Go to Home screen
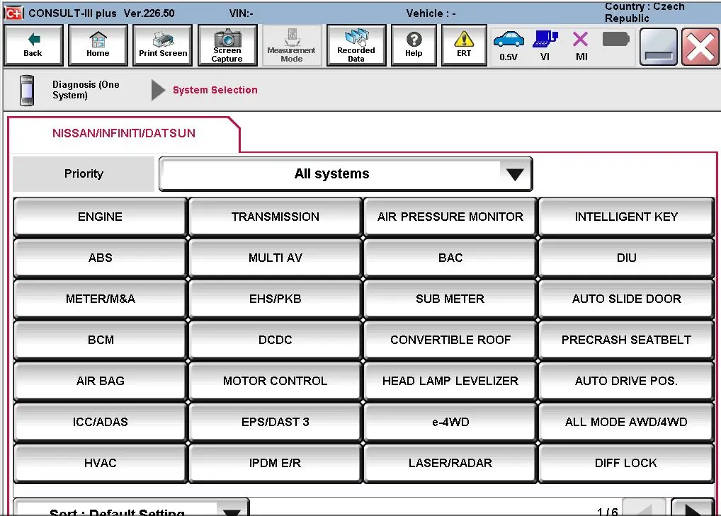This screenshot has width=721, height=516. [x=98, y=45]
